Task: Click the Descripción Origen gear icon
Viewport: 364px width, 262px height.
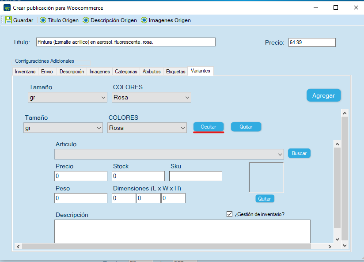Action: tap(86, 20)
